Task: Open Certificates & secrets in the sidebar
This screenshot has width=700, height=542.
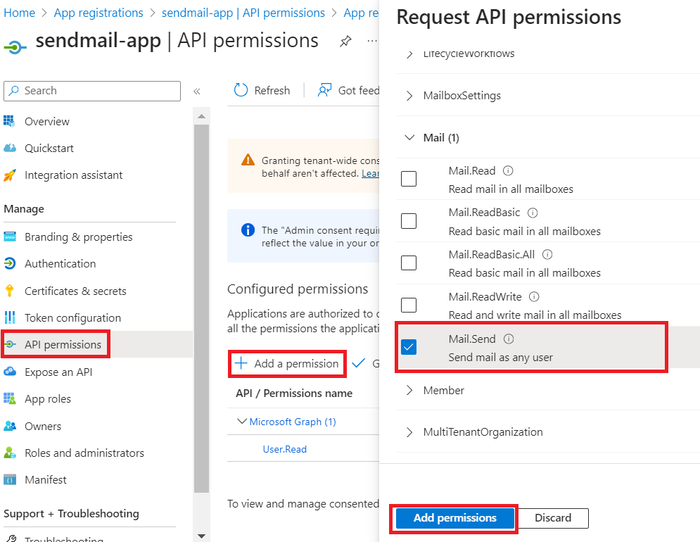Action: coord(75,291)
